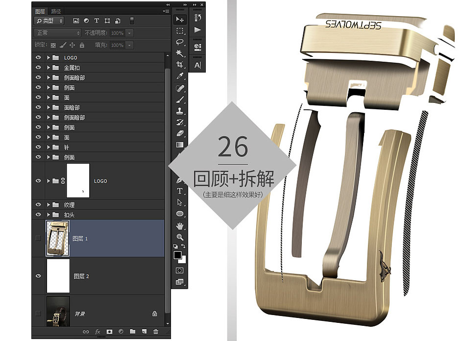Toggle Quick Mask mode
This screenshot has height=341, width=464.
tap(180, 270)
